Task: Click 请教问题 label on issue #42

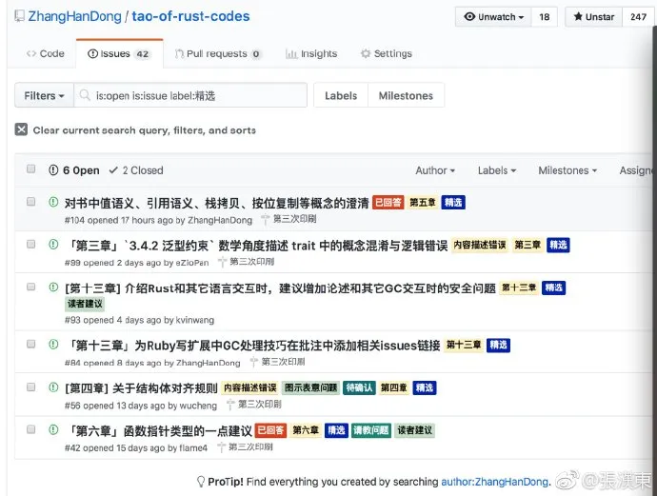Action: tap(370, 430)
